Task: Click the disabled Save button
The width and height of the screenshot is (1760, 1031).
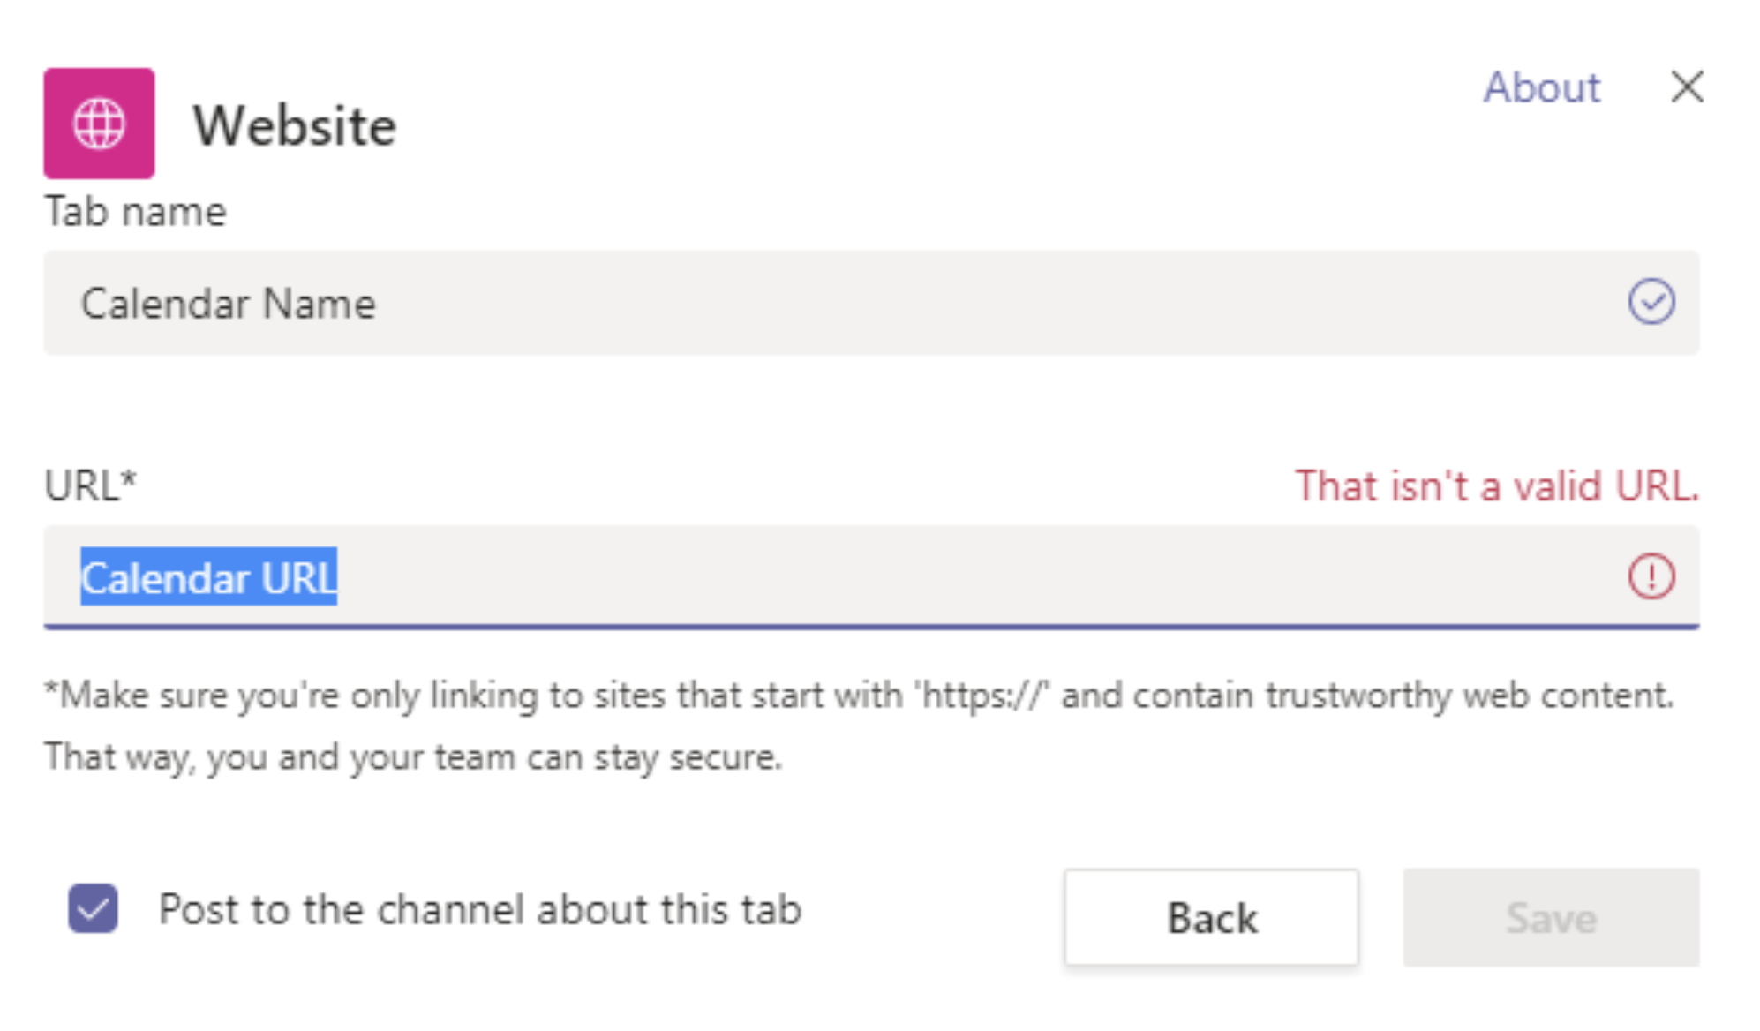Action: tap(1552, 916)
